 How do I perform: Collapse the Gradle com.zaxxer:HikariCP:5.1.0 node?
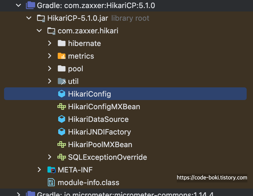(19, 5)
